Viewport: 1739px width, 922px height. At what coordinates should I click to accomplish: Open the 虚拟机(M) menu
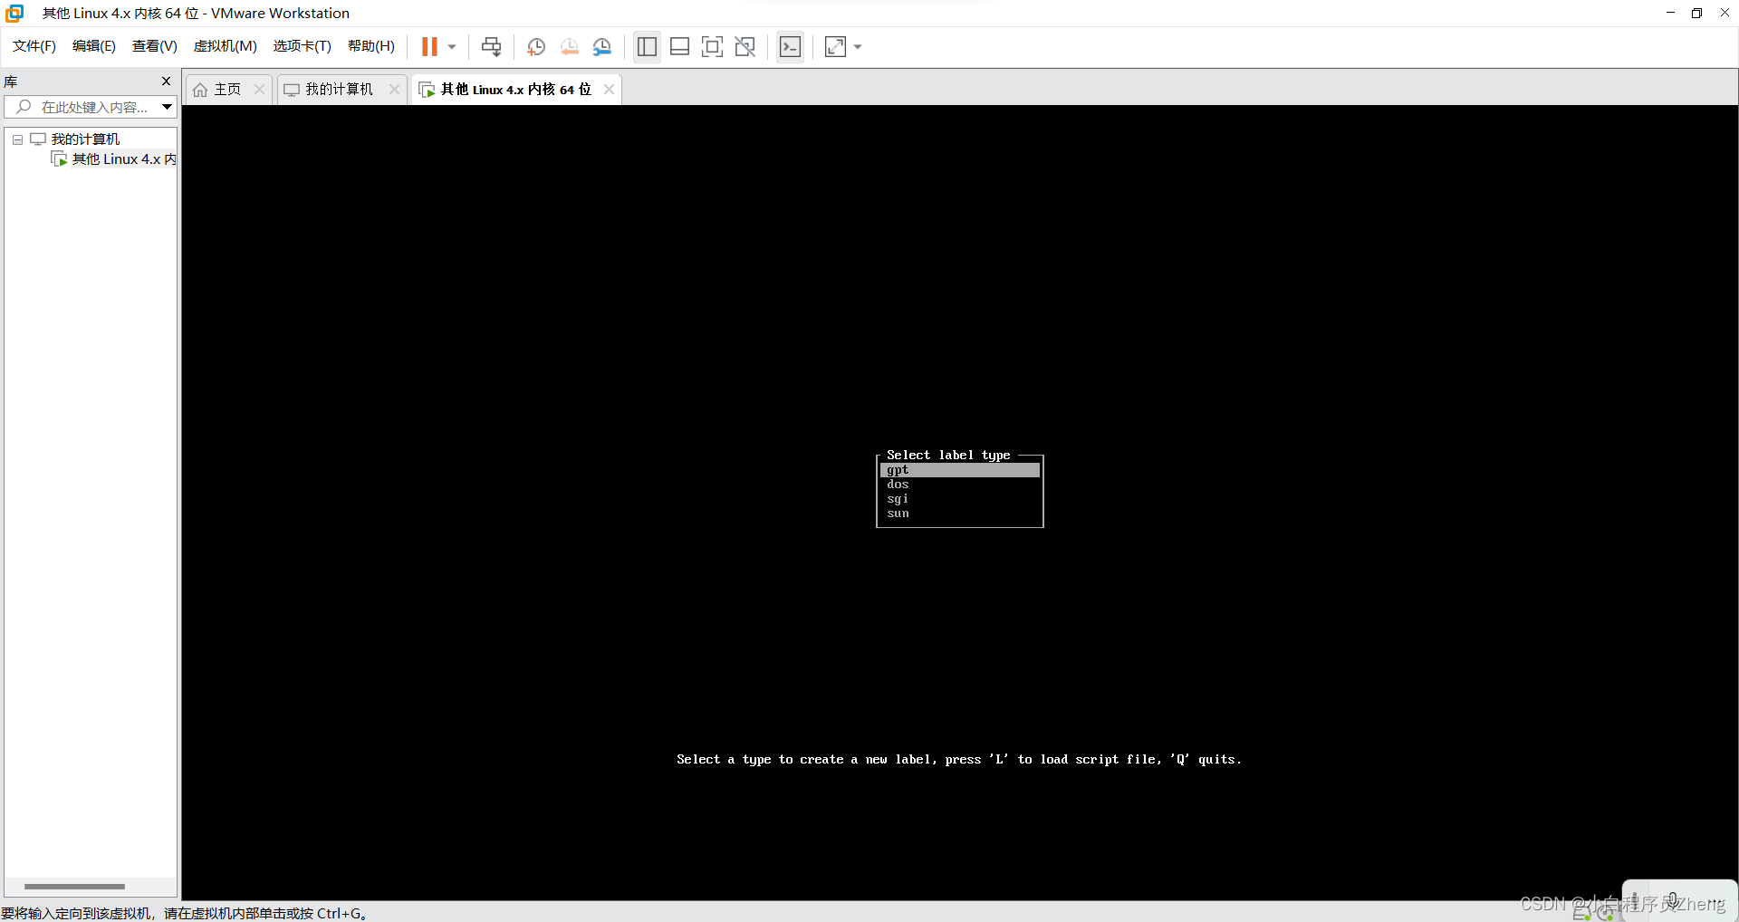[225, 46]
